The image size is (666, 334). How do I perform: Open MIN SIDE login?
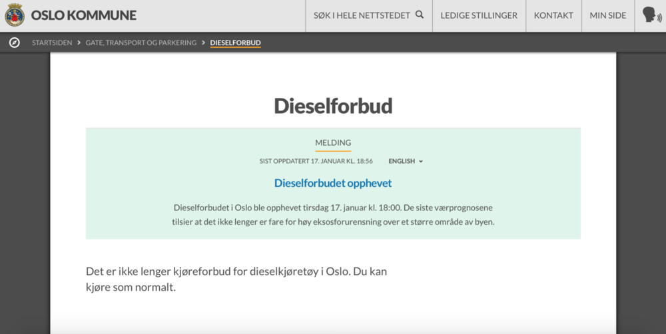pyautogui.click(x=608, y=16)
